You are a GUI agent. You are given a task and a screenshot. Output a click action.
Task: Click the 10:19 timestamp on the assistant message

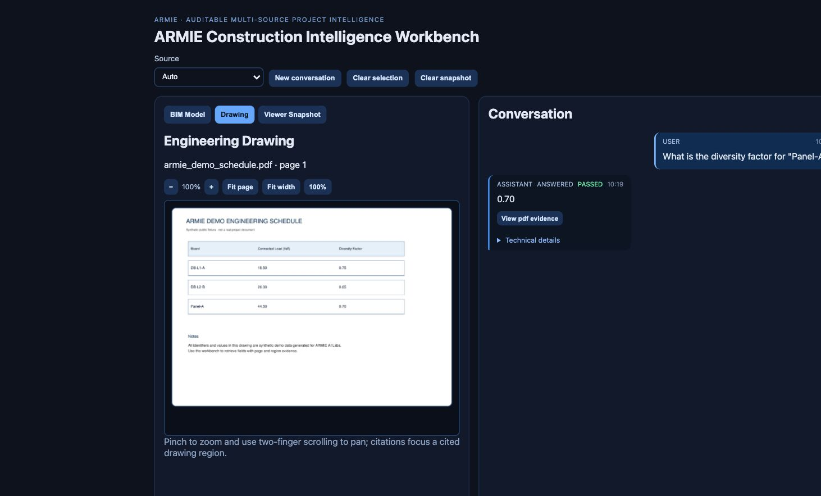[615, 184]
